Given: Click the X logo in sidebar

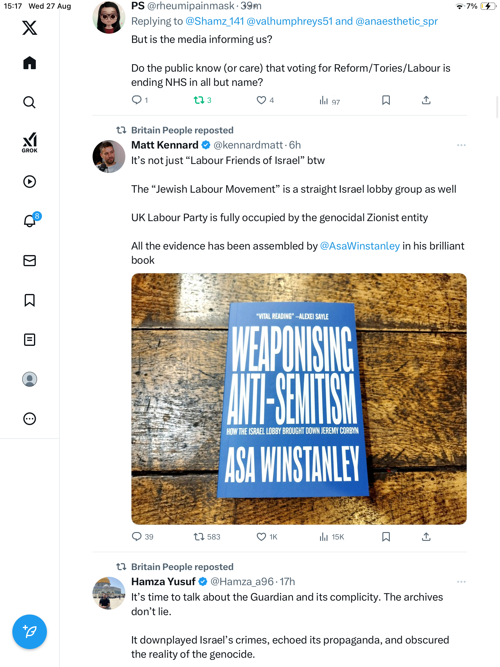Looking at the screenshot, I should (30, 28).
